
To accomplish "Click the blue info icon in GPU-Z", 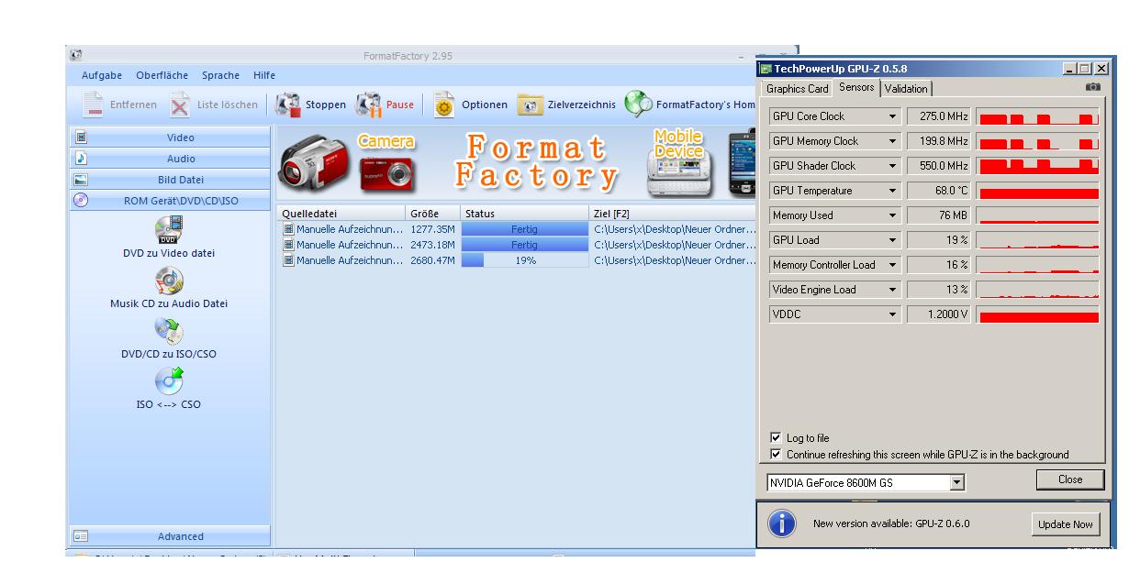I will pos(781,523).
